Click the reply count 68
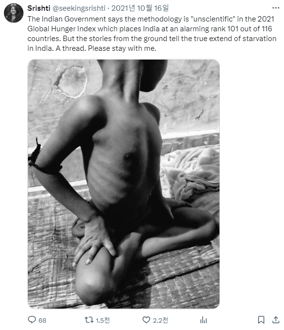The width and height of the screenshot is (284, 330). [x=43, y=320]
